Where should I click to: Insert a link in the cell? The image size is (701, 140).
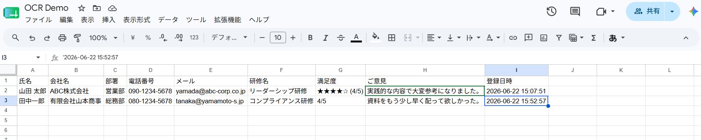[513, 37]
